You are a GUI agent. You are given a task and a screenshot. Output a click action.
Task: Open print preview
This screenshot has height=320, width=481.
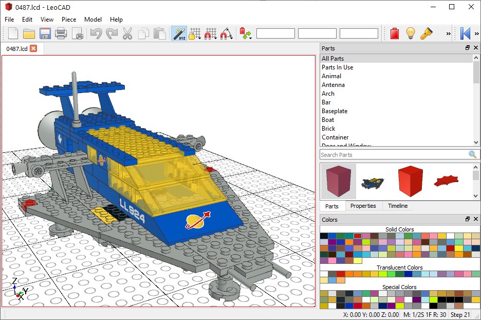click(x=77, y=33)
